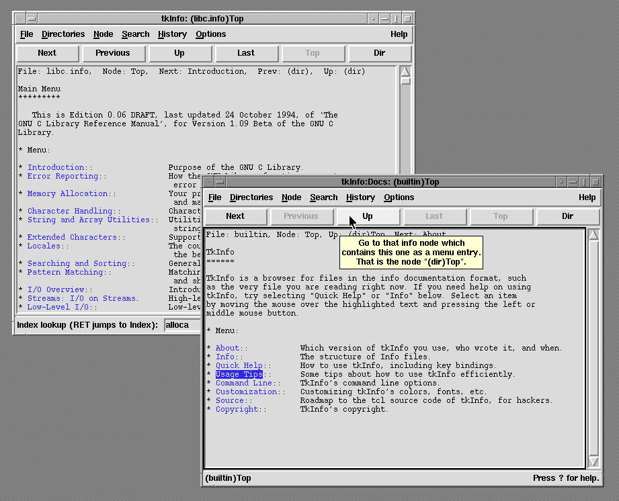Click scroll-down arrow in builtin Top window
This screenshot has width=619, height=501.
tap(593, 461)
